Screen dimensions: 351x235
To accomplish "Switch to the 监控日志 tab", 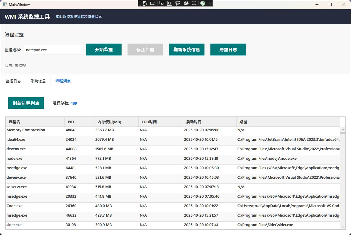I will tap(13, 81).
